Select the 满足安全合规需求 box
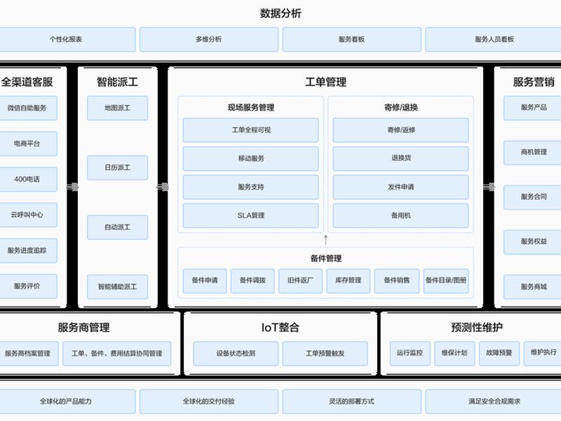The height and width of the screenshot is (421, 561). click(494, 401)
